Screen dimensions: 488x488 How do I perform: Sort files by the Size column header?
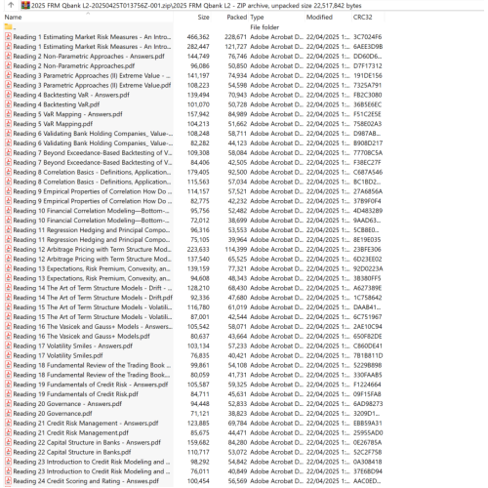[x=203, y=18]
